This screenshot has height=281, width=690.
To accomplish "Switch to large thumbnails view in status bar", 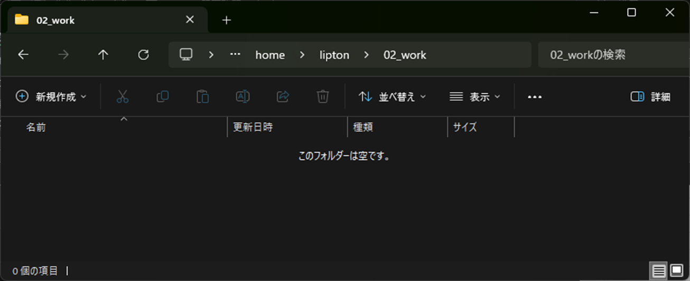I will coord(677,271).
